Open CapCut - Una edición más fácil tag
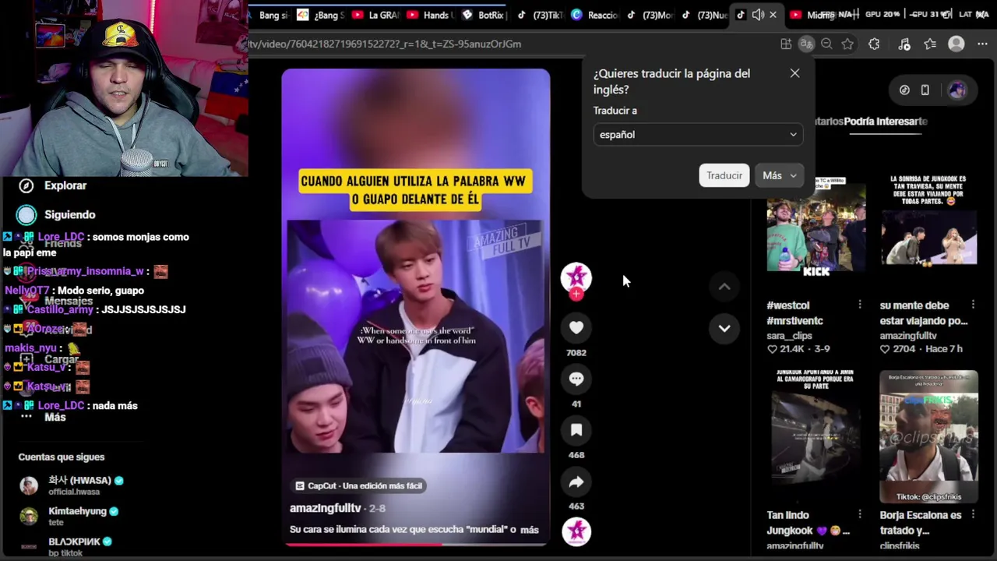The width and height of the screenshot is (997, 561). (x=358, y=485)
